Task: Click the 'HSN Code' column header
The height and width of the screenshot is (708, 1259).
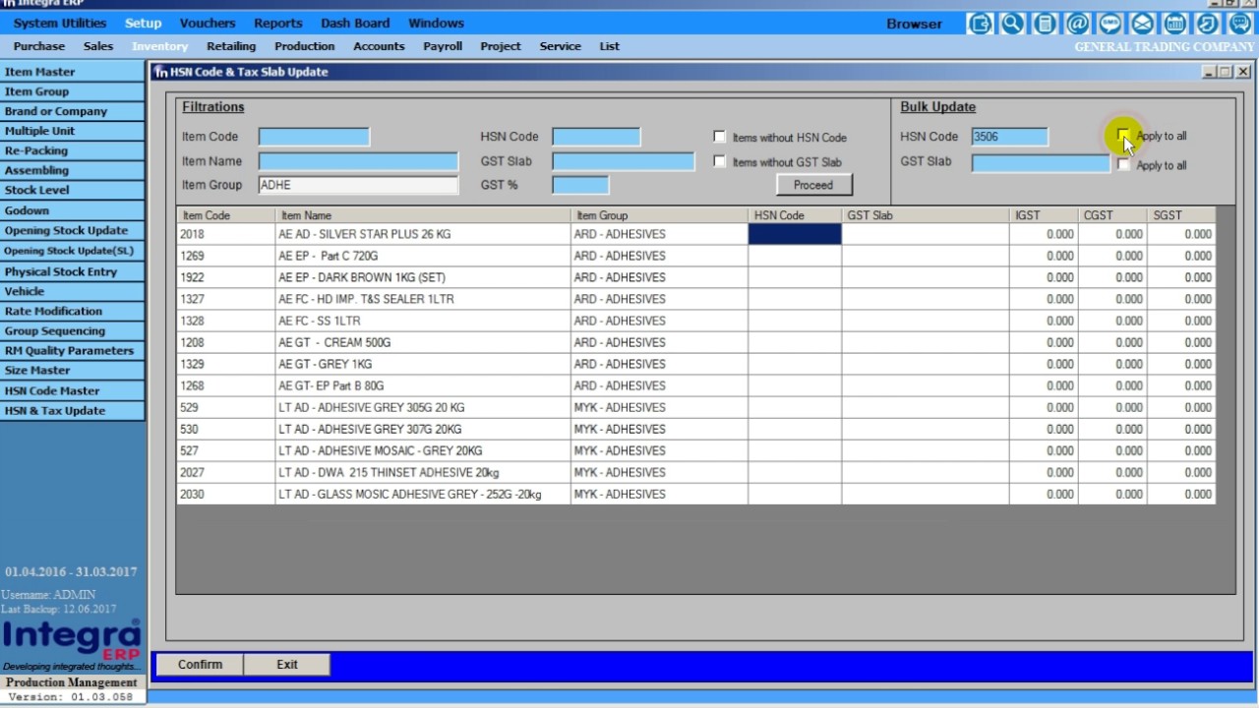Action: click(x=795, y=215)
